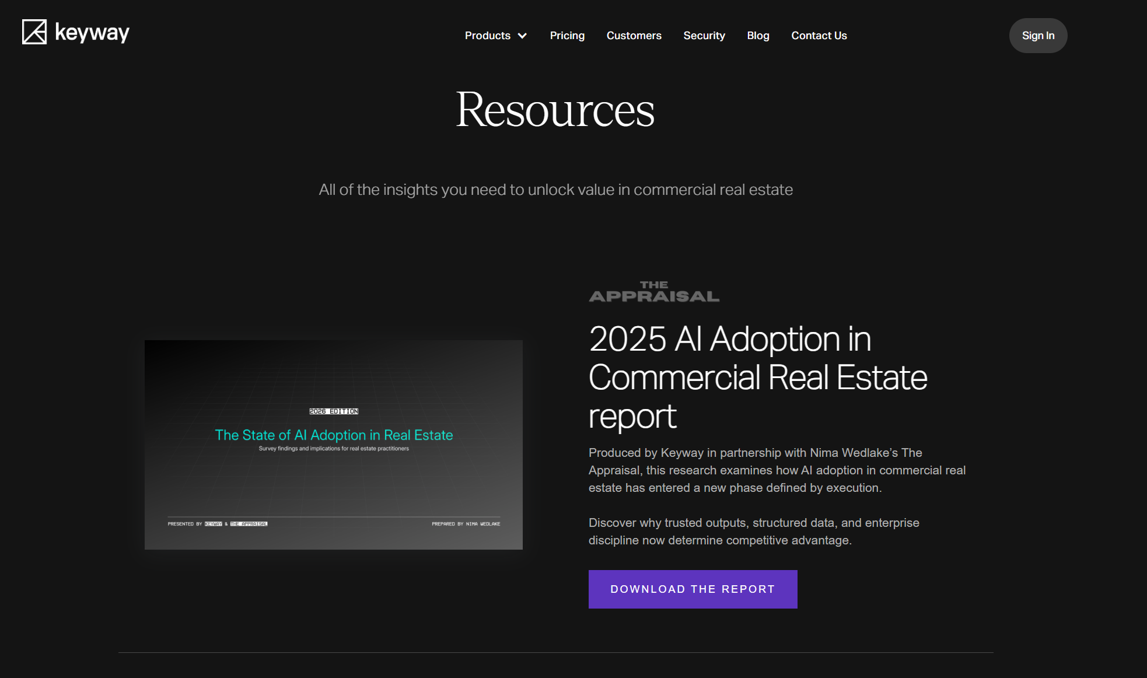The height and width of the screenshot is (678, 1147).
Task: Open the Products menu
Action: pos(487,36)
